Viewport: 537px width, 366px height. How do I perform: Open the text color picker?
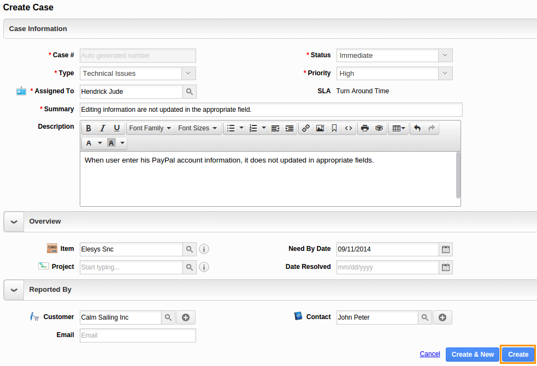click(91, 142)
